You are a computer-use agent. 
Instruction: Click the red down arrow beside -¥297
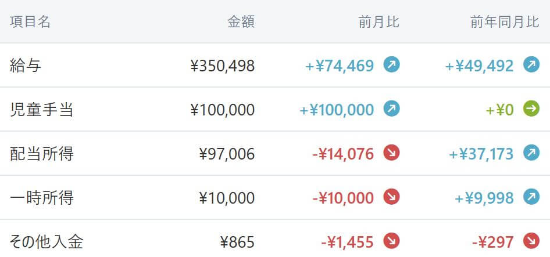[531, 241]
